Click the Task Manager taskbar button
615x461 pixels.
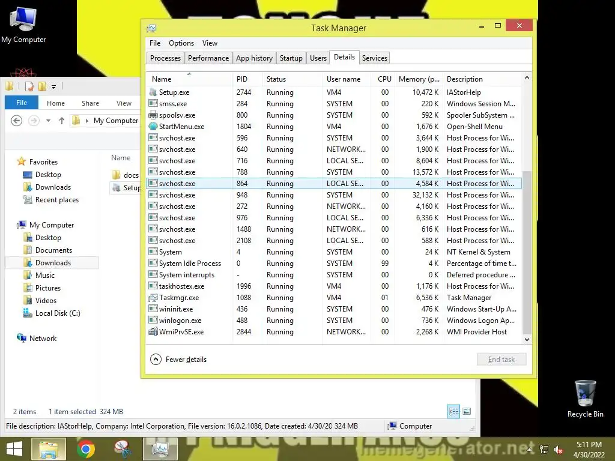pyautogui.click(x=160, y=449)
